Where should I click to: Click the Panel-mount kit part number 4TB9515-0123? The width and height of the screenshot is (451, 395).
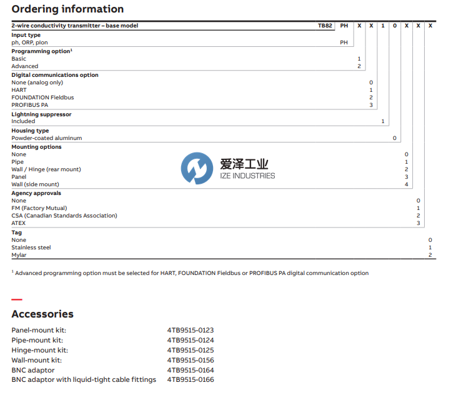pos(191,330)
